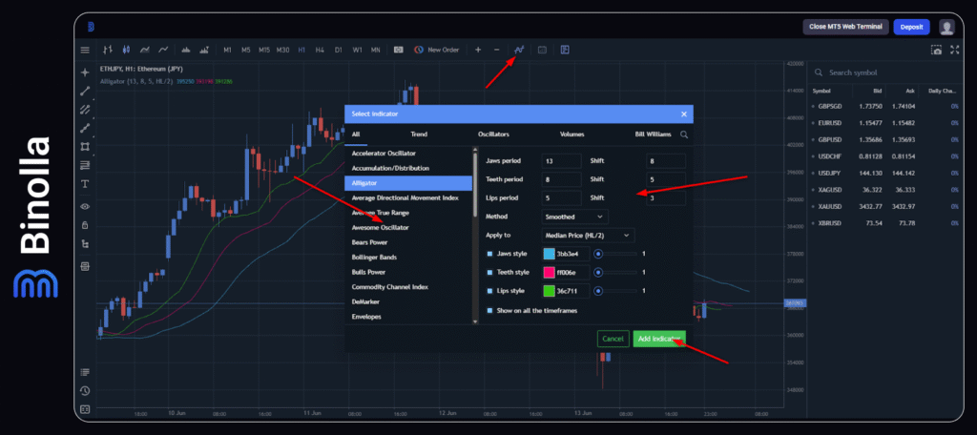977x435 pixels.
Task: Toggle the Teeth style checkbox
Action: (490, 272)
